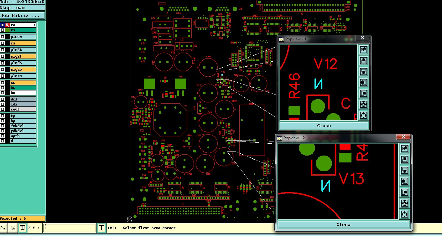Pan up in Popview - 1
Image resolution: width=442 pixels, height=236 pixels.
[363, 60]
